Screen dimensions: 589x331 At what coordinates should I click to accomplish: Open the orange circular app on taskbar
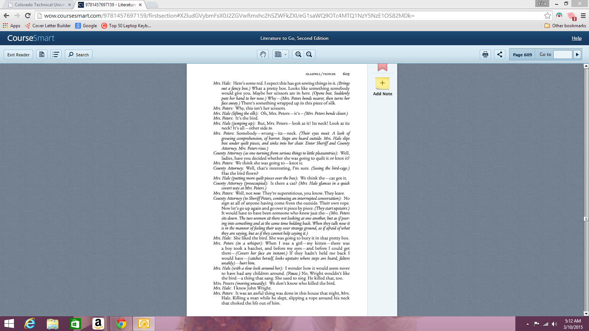[x=144, y=324]
